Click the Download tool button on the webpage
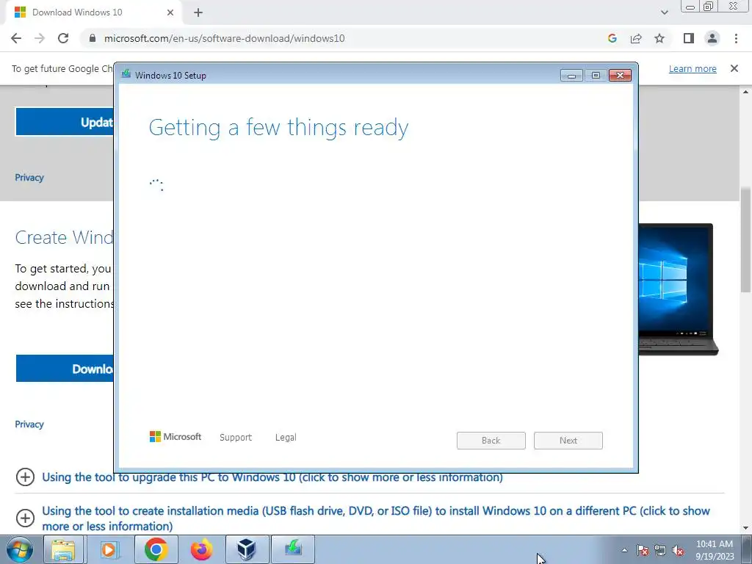This screenshot has width=752, height=564. [65, 369]
